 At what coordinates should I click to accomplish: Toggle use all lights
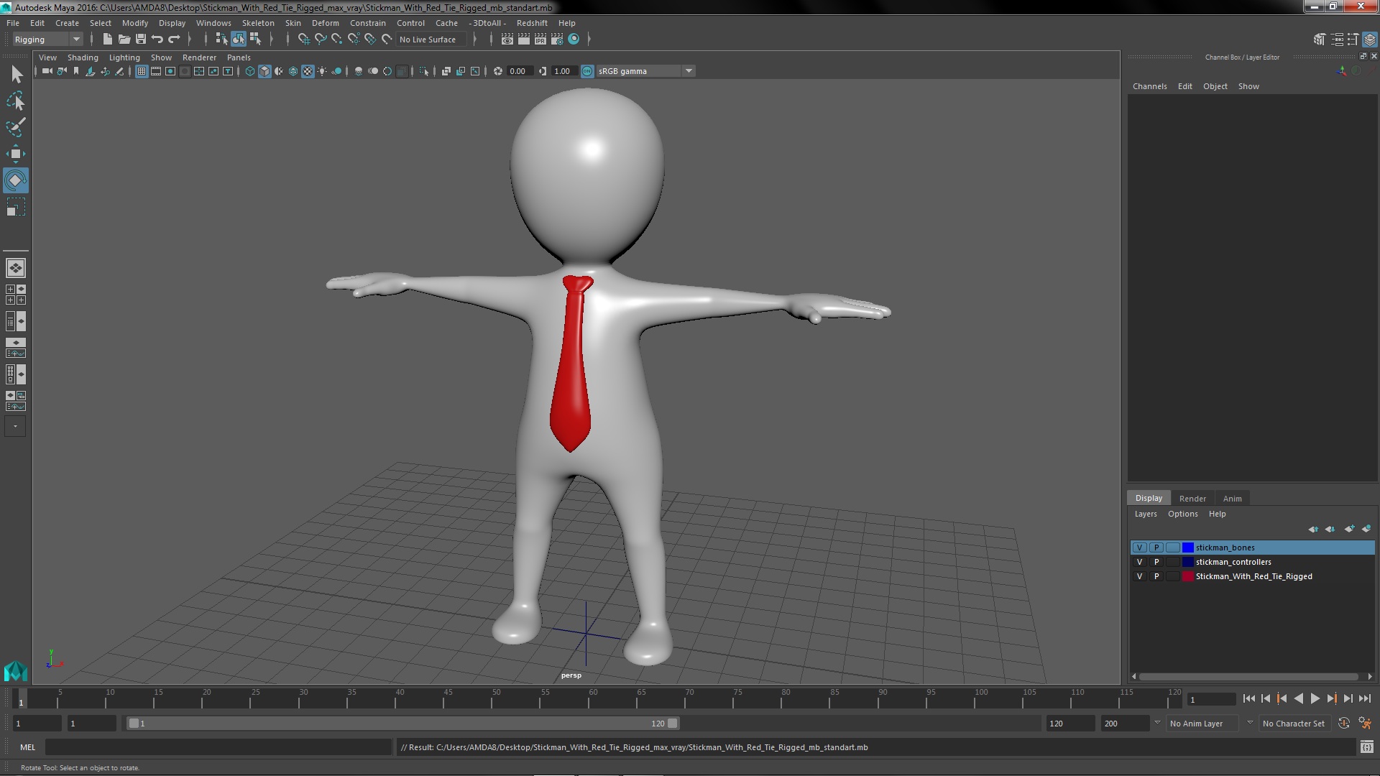(x=322, y=71)
